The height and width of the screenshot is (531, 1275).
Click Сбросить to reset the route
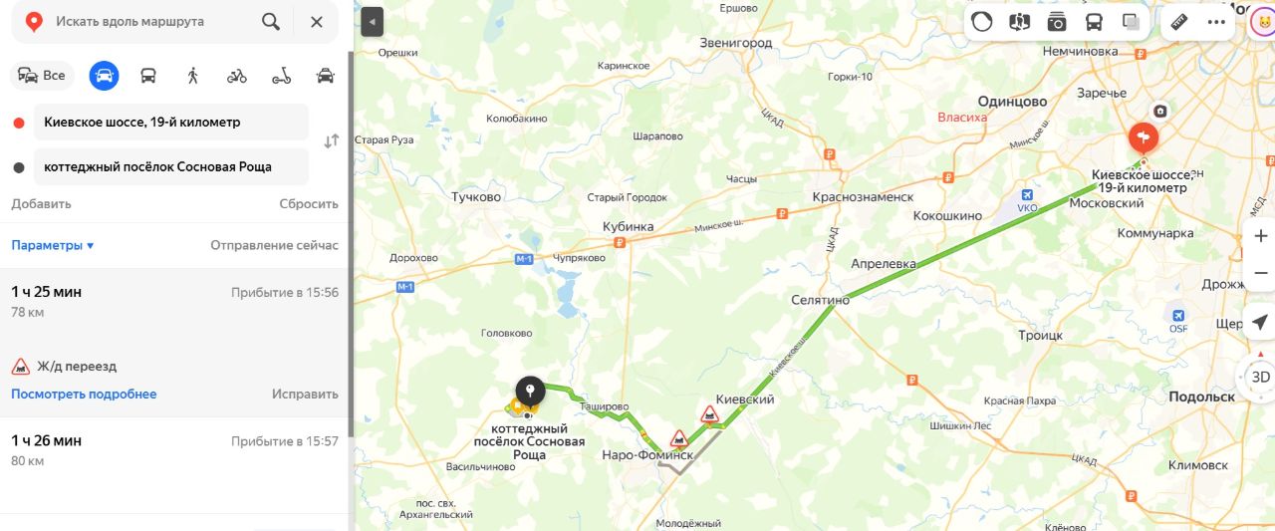pyautogui.click(x=309, y=203)
